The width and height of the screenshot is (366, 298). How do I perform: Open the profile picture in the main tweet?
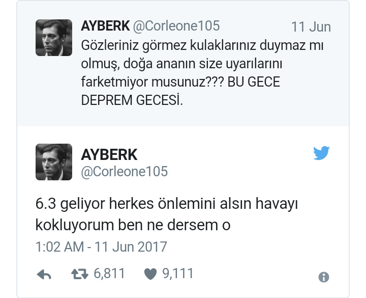54,162
